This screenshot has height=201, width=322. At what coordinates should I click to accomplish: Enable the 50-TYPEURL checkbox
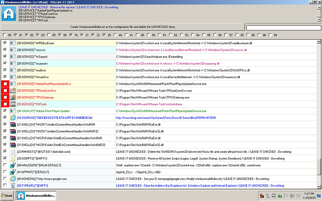(5, 185)
